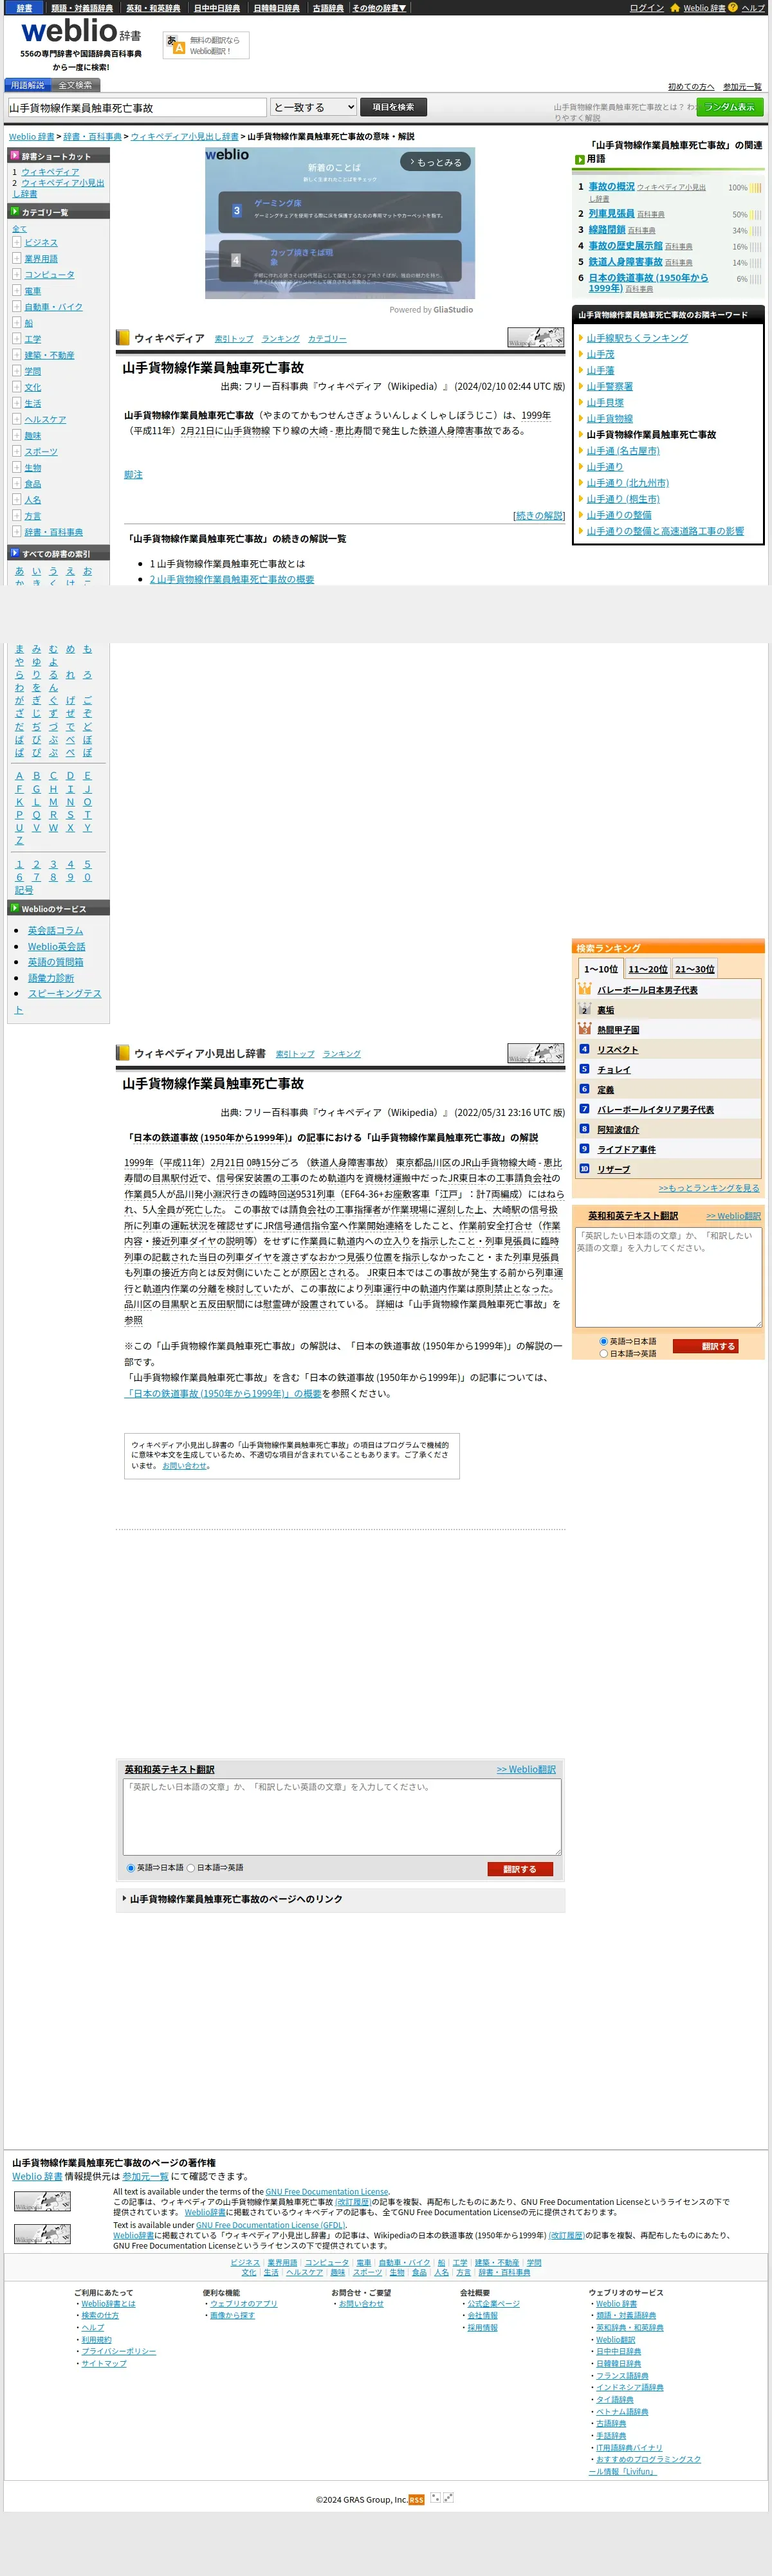Viewport: 772px width, 2576px height.
Task: Open プライバシーポリシー footer link
Action: click(118, 2351)
